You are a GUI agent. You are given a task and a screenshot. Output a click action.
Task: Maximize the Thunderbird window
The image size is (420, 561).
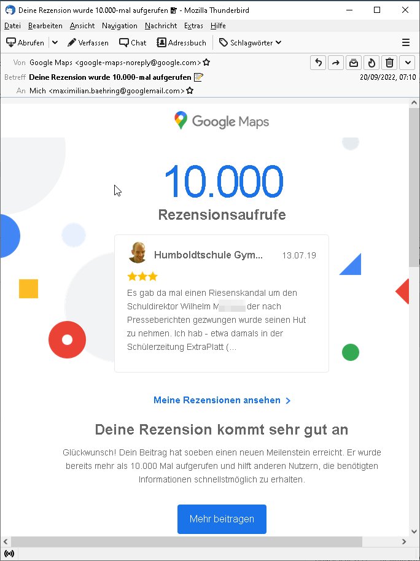[x=376, y=10]
